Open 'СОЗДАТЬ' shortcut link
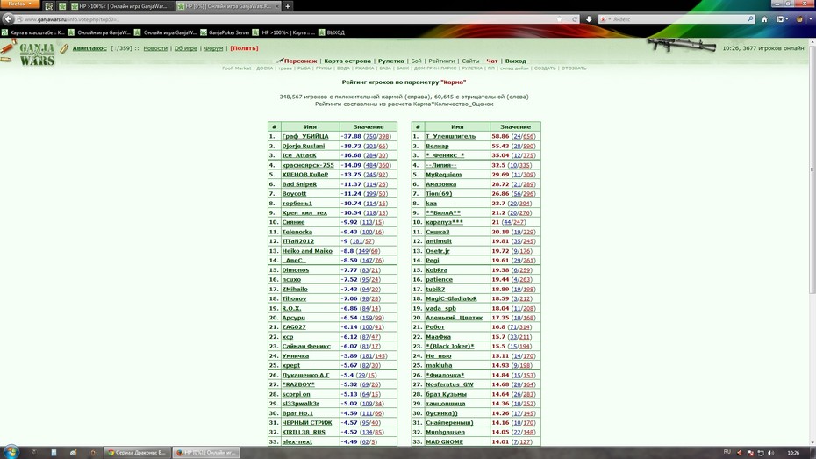This screenshot has height=459, width=816. tap(545, 68)
